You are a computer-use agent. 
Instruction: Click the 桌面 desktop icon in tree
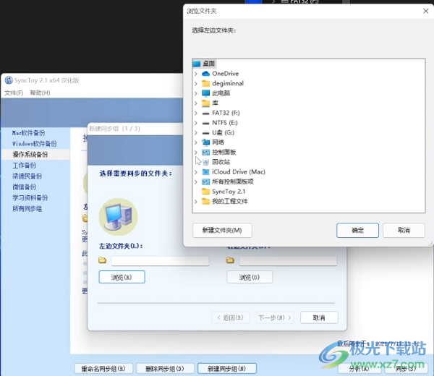[x=197, y=64]
